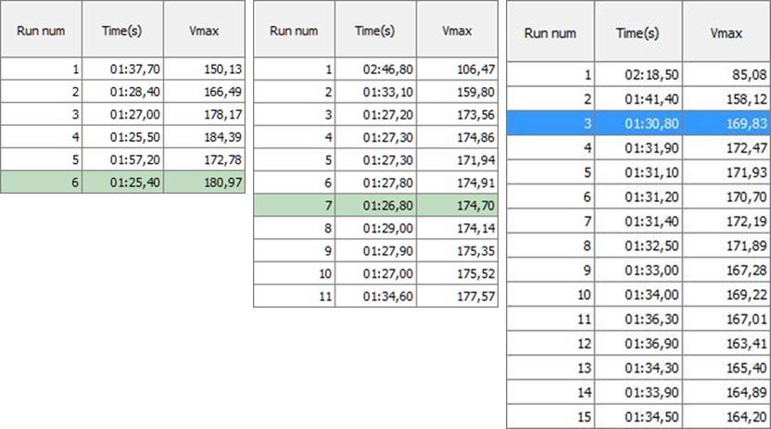Click the middle table's Time(s) header
This screenshot has height=429, width=771.
[x=375, y=30]
